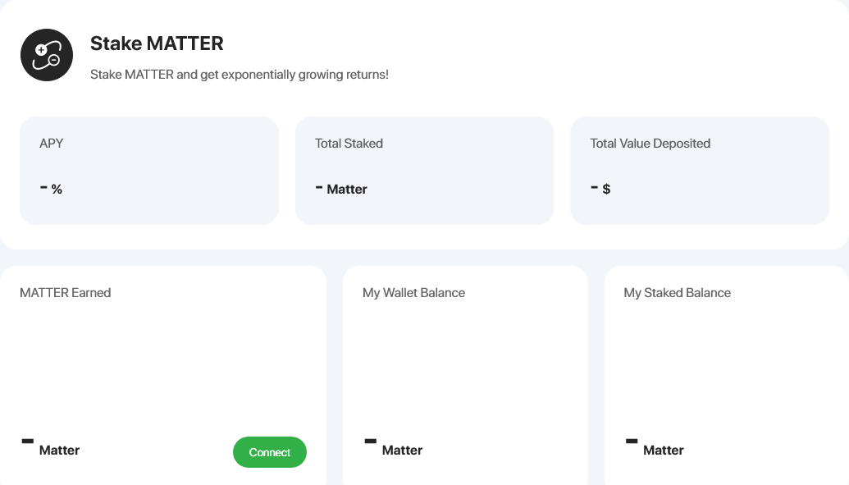Click the green Connect button
849x485 pixels.
(x=270, y=452)
